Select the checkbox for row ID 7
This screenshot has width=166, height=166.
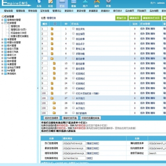point(73,58)
